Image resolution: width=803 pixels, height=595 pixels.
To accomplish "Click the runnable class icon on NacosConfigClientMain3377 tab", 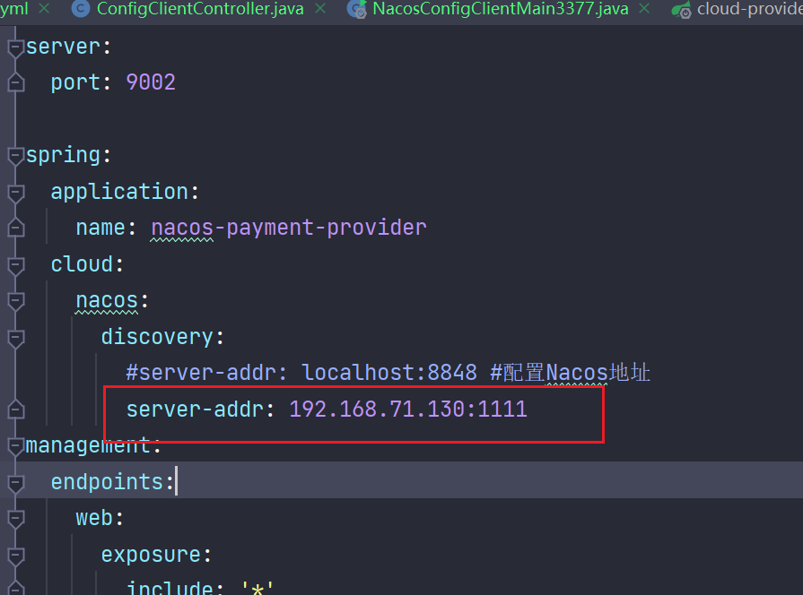I will pos(357,9).
